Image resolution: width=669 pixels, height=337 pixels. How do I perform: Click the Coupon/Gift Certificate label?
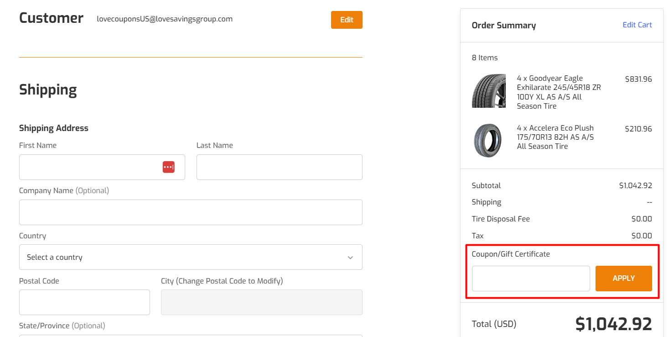tap(511, 254)
